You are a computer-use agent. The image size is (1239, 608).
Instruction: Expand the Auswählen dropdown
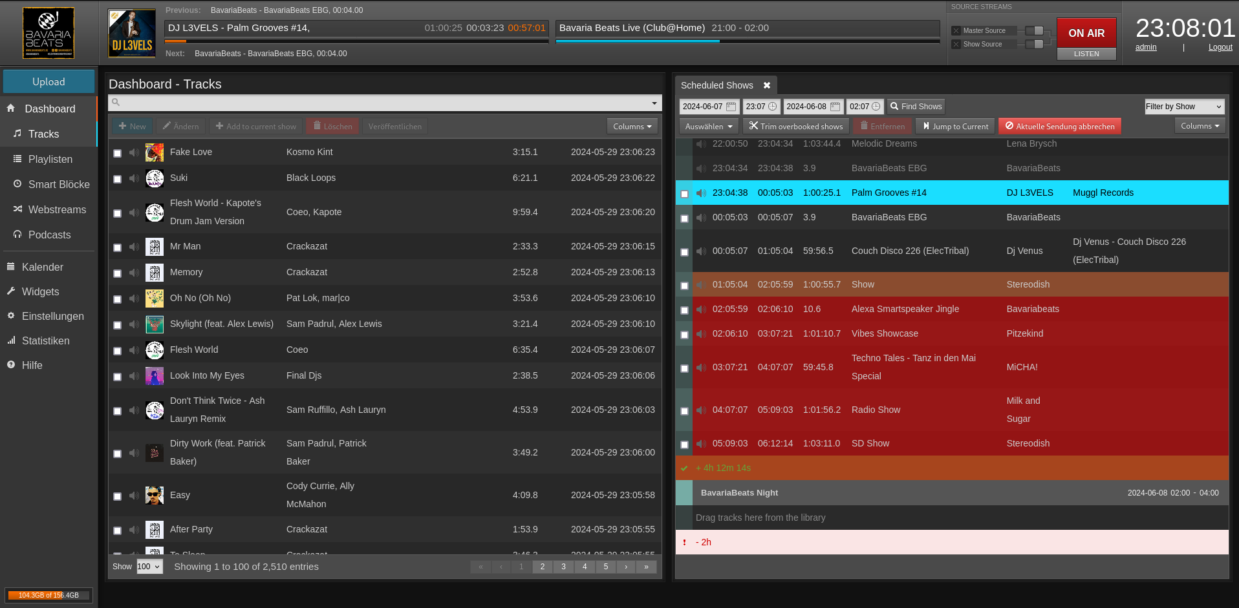(x=709, y=127)
